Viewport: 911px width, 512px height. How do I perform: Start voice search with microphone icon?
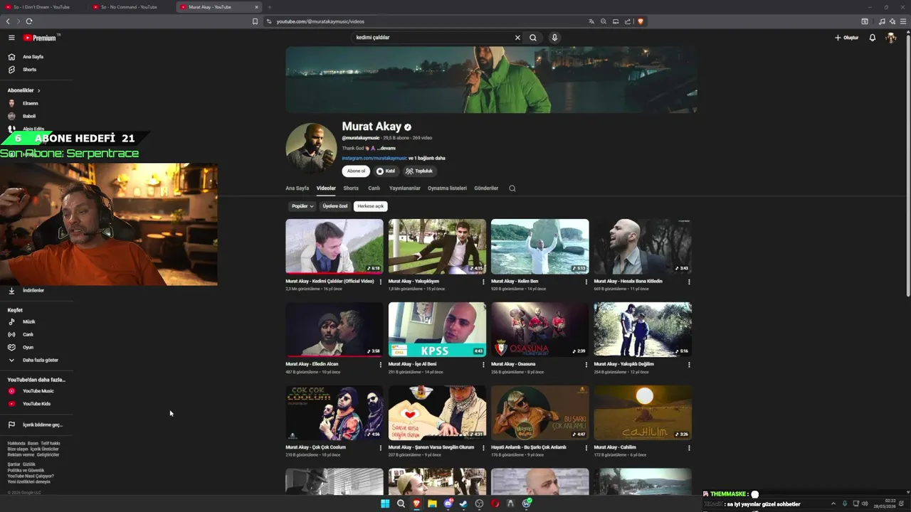coord(554,38)
